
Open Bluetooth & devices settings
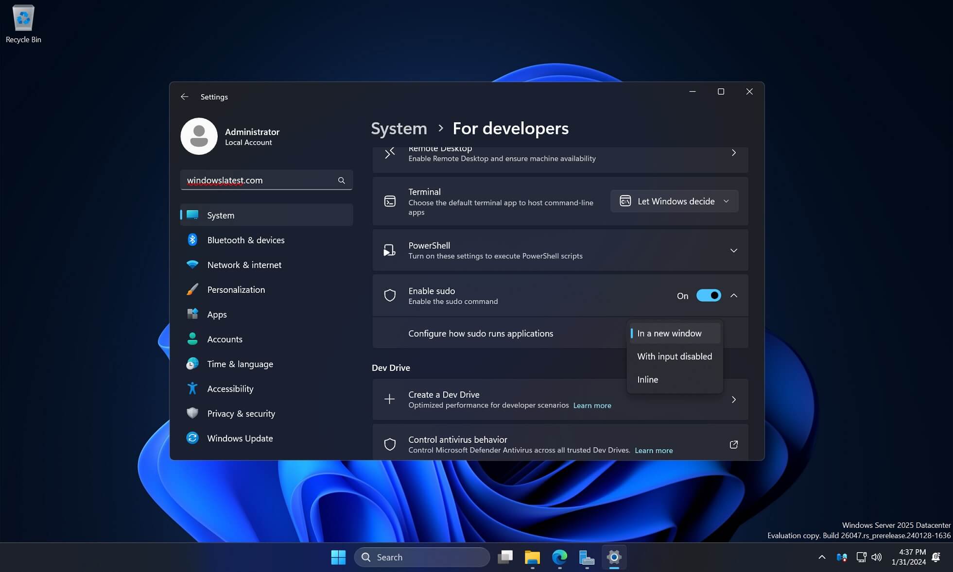point(246,240)
